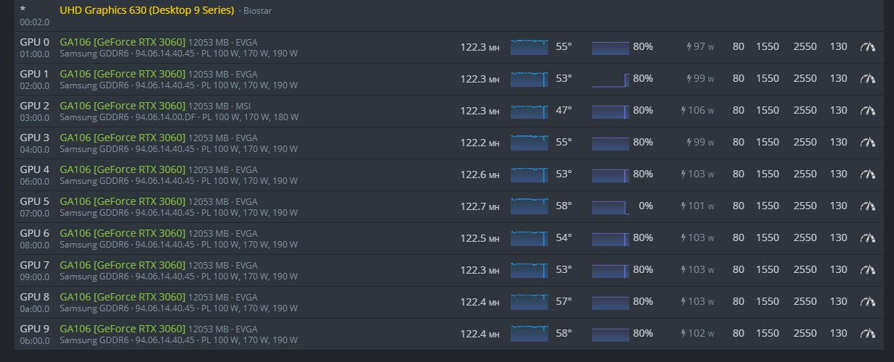Open GPU 9 GA106 GeForce RTX 3060 name

[122, 329]
